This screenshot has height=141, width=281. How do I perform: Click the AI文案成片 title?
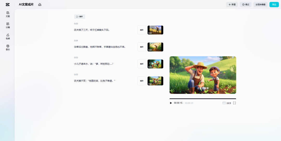(x=26, y=5)
